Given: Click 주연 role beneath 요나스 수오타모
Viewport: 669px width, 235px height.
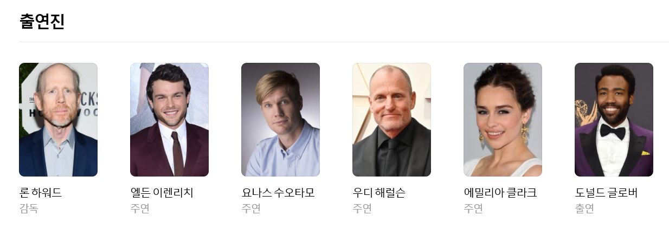Looking at the screenshot, I should 251,208.
